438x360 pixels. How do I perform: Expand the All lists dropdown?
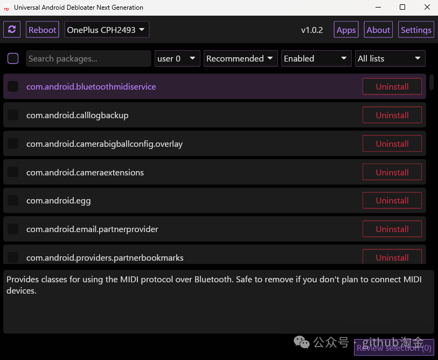(390, 58)
